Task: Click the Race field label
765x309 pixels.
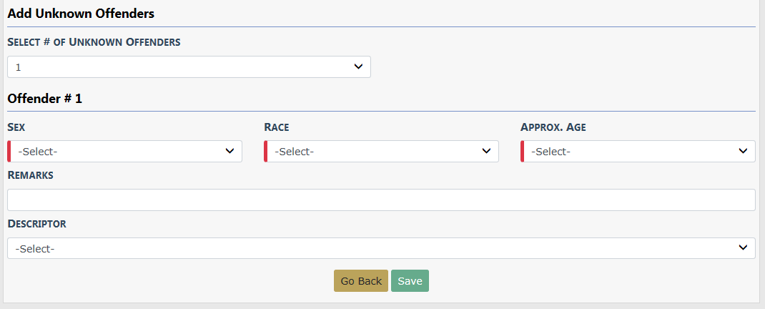Action: click(277, 127)
